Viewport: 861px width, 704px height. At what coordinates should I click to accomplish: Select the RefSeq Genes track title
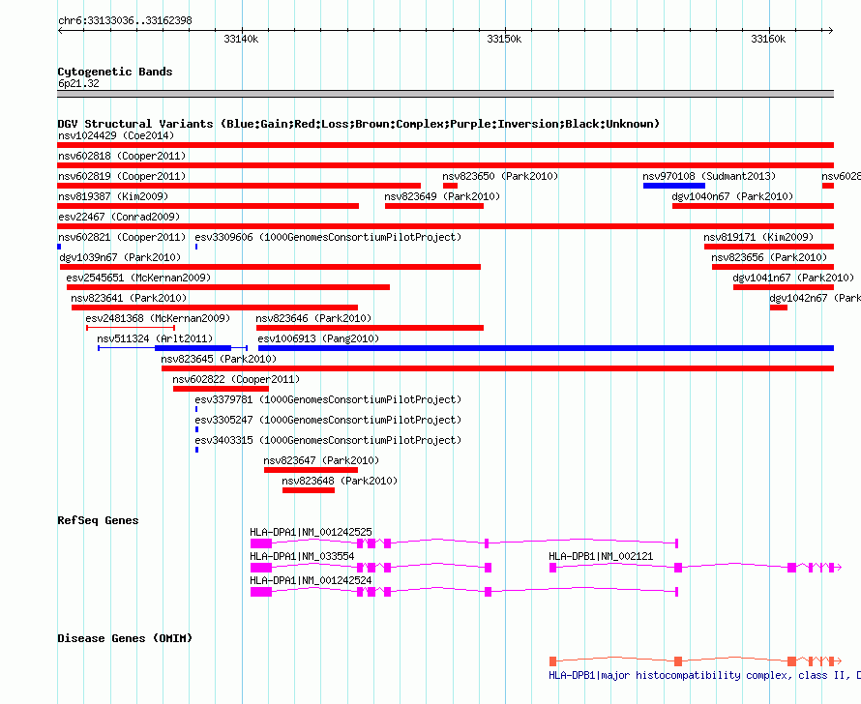click(x=98, y=520)
